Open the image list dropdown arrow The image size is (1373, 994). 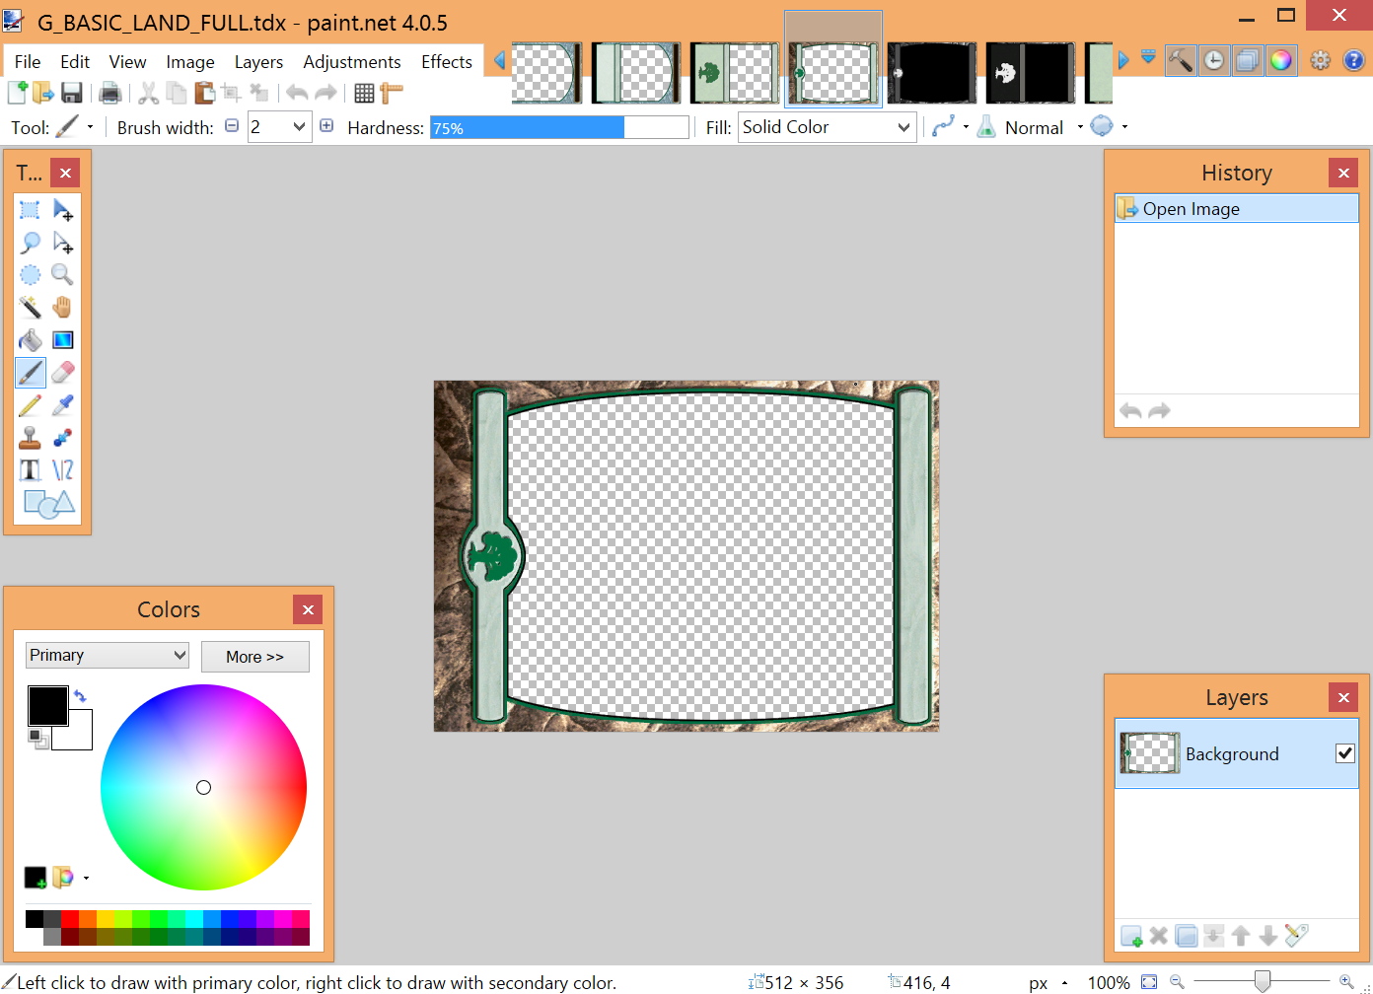[x=1148, y=57]
